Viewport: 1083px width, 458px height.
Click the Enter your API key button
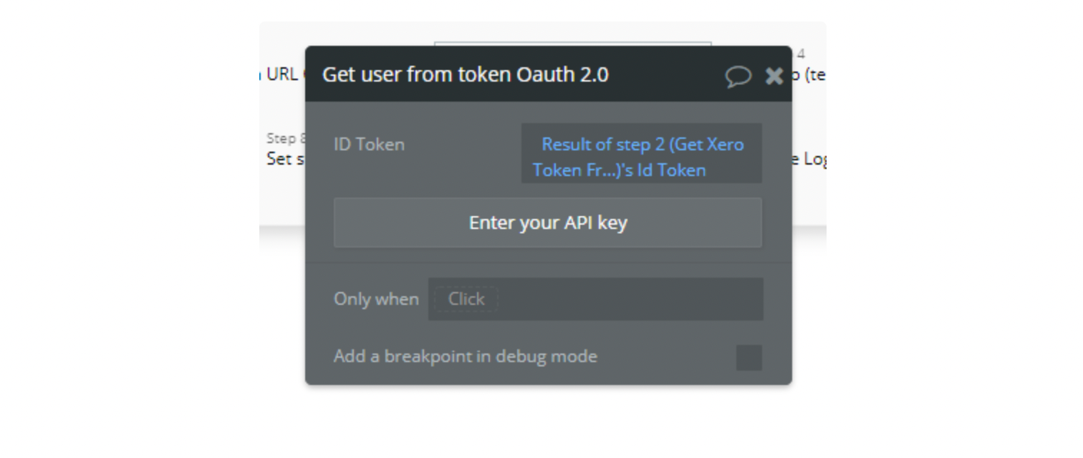[548, 223]
